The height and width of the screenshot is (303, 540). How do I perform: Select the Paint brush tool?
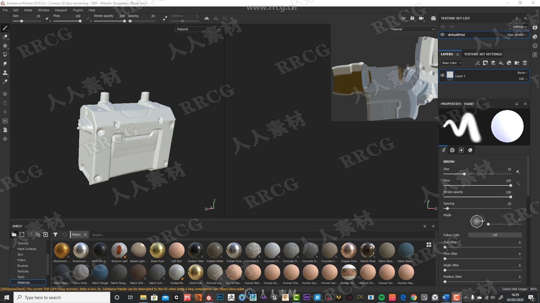(5, 28)
